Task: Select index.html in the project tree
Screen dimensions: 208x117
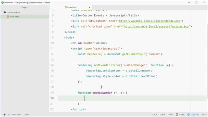Action: click(x=14, y=17)
